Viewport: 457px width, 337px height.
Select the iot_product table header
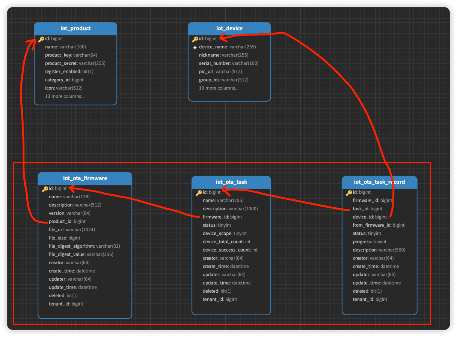pos(75,28)
